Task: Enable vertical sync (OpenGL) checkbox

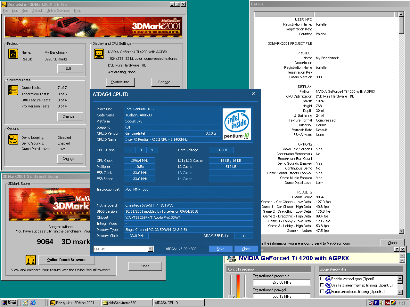Action: point(322,279)
